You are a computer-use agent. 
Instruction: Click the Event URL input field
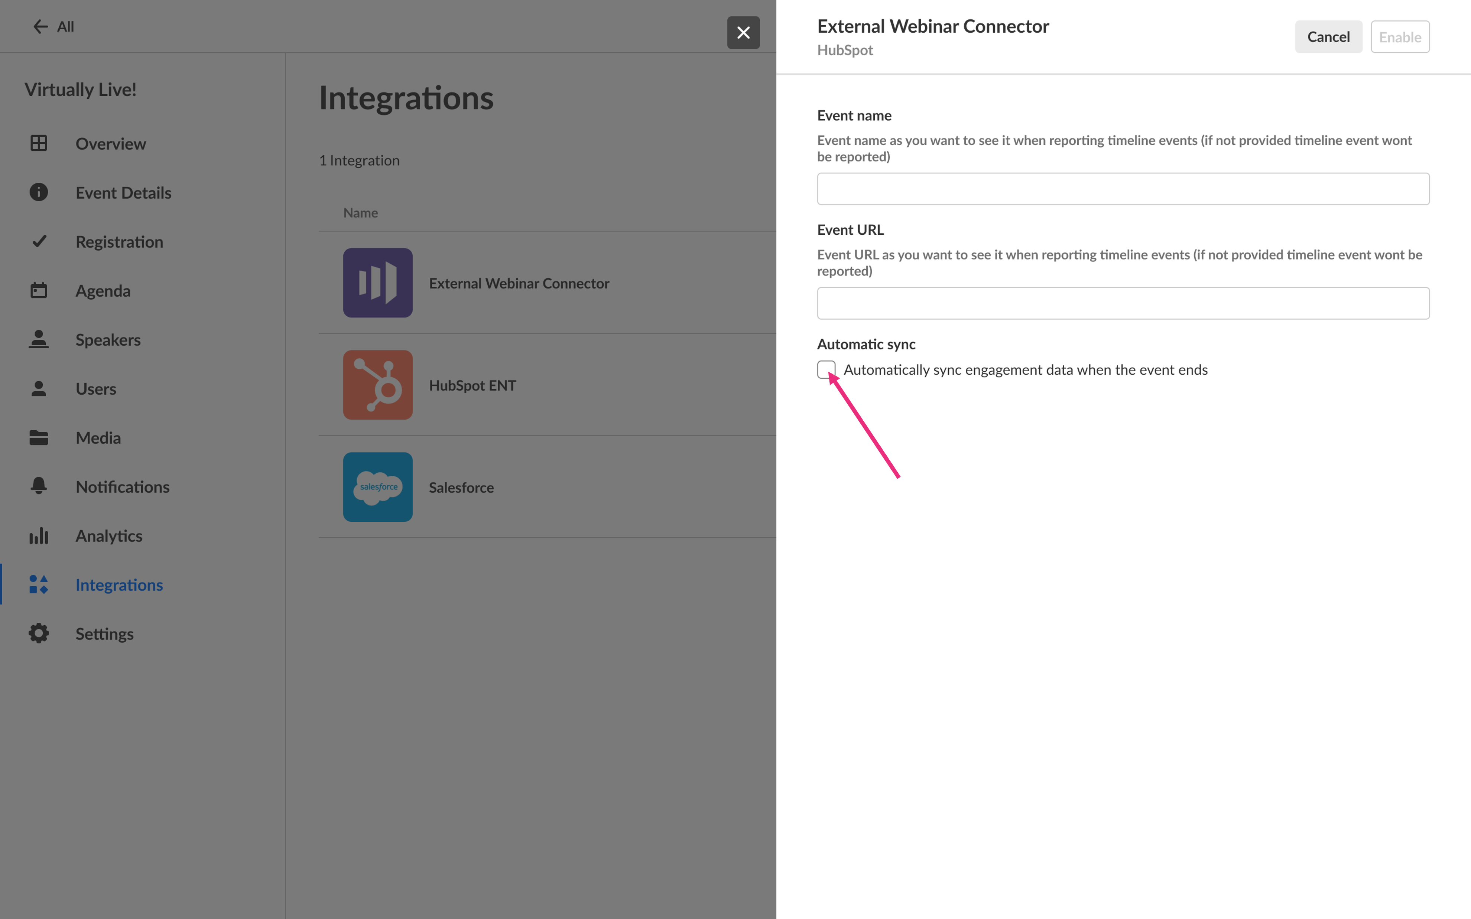pyautogui.click(x=1123, y=303)
